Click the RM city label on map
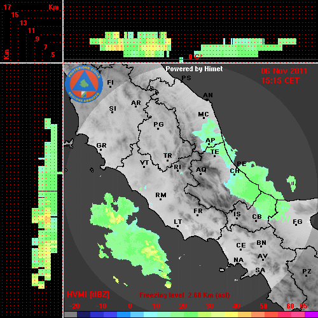This screenshot has width=318, height=318. click(x=161, y=195)
